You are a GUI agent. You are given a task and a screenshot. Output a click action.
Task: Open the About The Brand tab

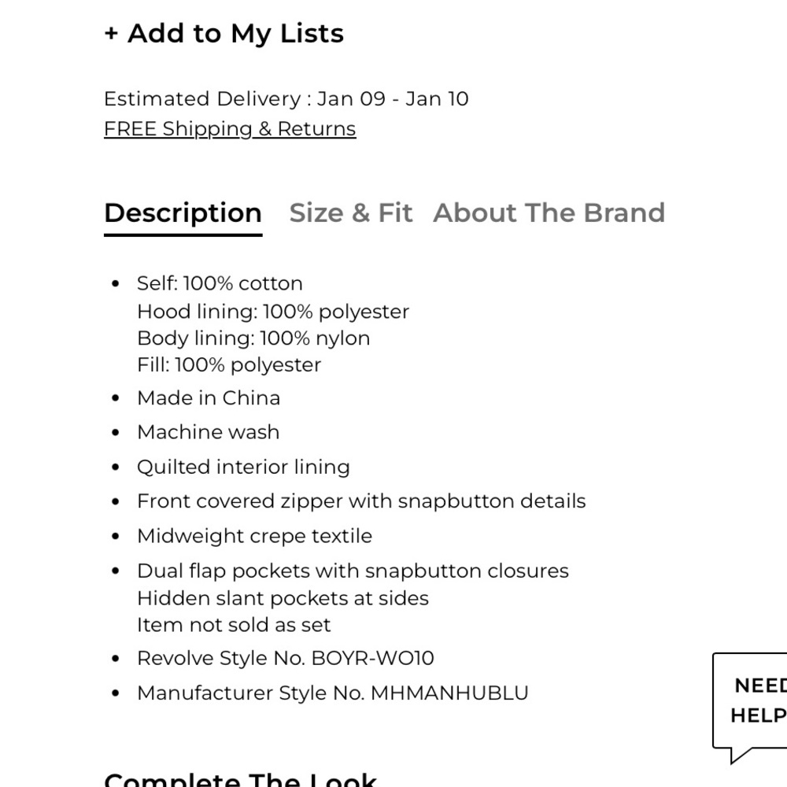coord(549,212)
